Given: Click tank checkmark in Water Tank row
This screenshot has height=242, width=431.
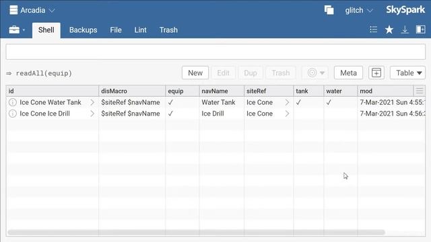Looking at the screenshot, I should pyautogui.click(x=298, y=102).
